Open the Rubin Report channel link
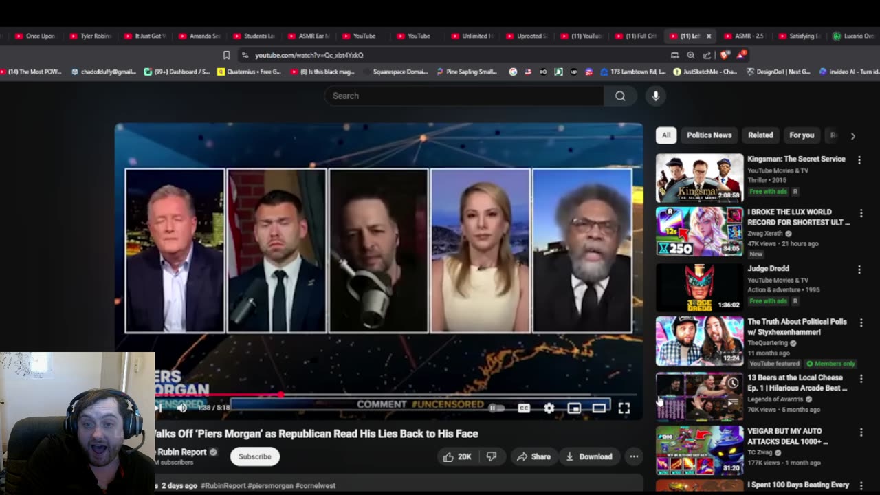 tap(181, 452)
